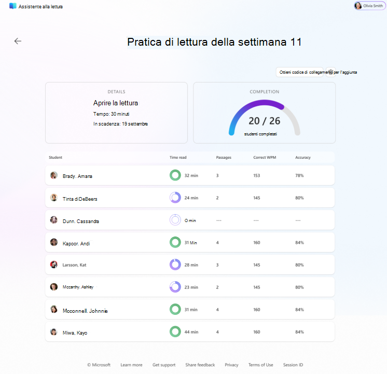Click Mccarthy Ashley's 23 min progress ring
Screen dimensions: 387x374
point(175,287)
